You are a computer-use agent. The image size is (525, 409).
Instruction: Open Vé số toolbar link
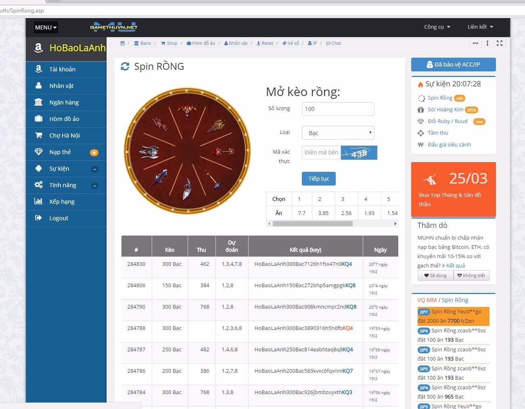tap(291, 43)
